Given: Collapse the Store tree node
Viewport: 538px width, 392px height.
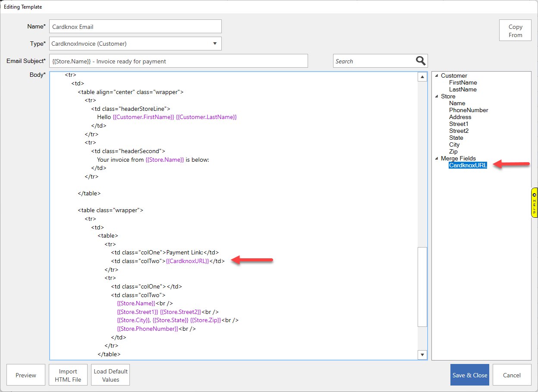Looking at the screenshot, I should (437, 97).
